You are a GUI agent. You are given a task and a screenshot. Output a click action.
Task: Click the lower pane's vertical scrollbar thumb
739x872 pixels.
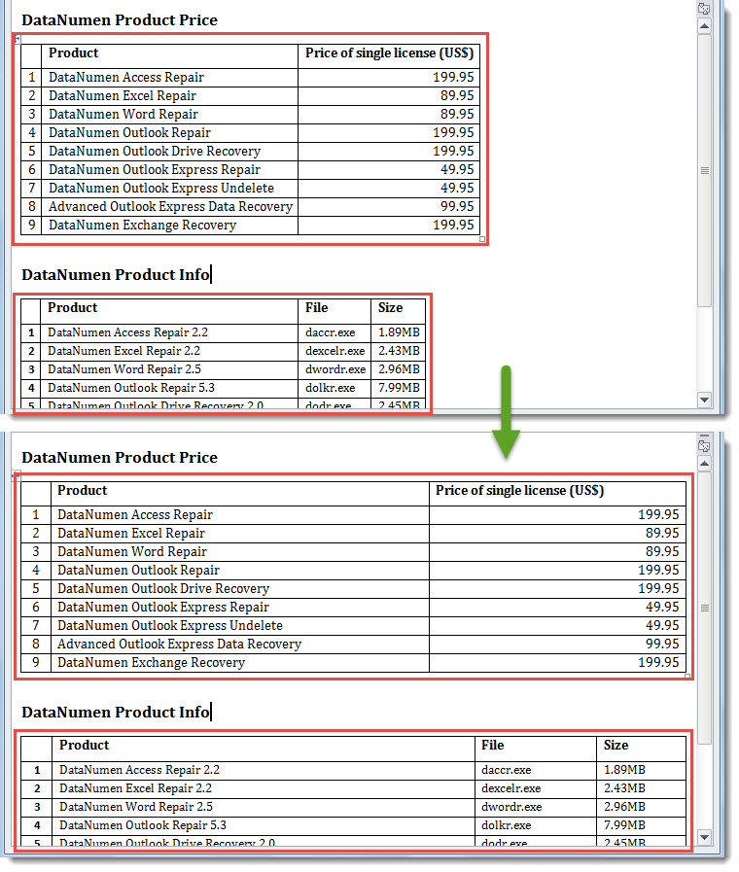[x=705, y=608]
